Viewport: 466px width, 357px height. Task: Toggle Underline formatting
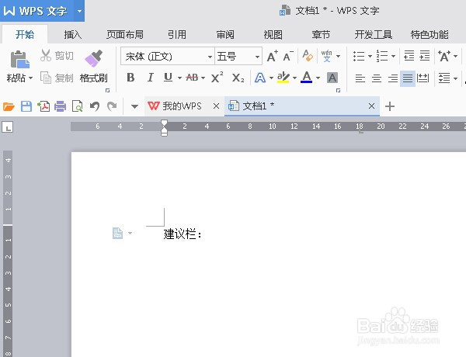(169, 78)
